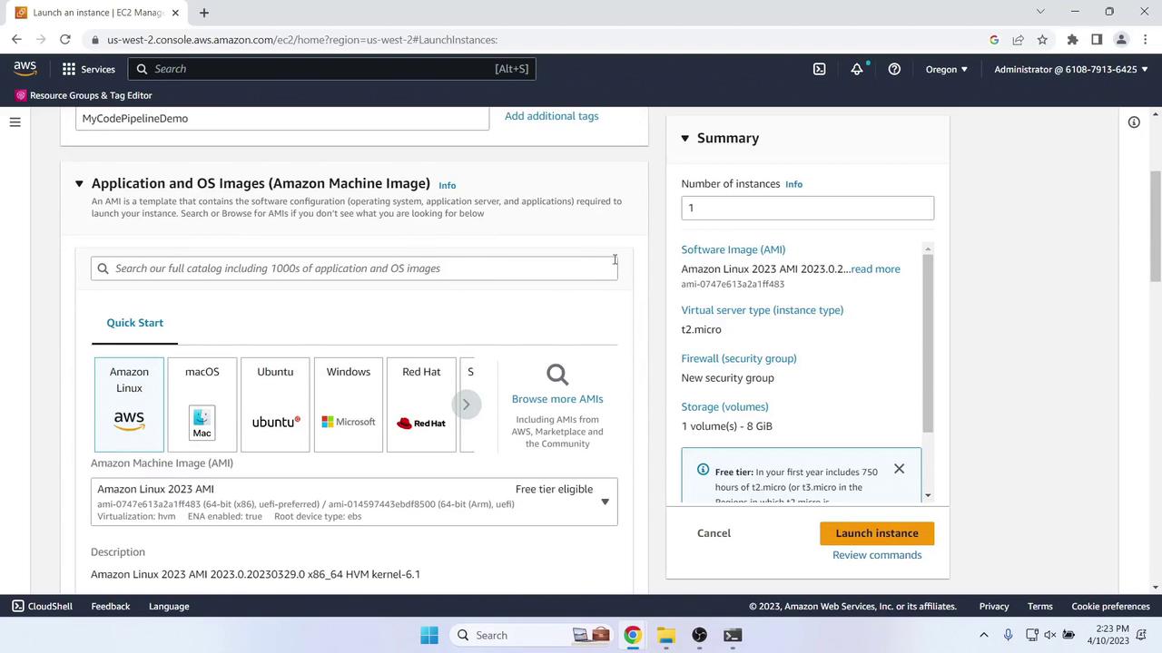Screen dimensions: 1162x653
Task: Click the AMI catalog search field
Action: 354,268
